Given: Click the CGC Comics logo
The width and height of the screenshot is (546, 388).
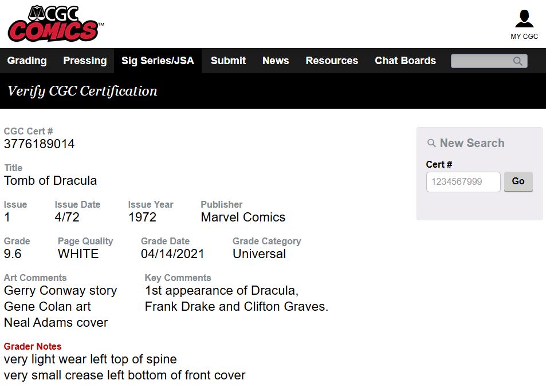Looking at the screenshot, I should [x=55, y=24].
